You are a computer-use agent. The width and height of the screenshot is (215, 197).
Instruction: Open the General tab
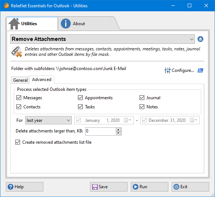(x=20, y=80)
